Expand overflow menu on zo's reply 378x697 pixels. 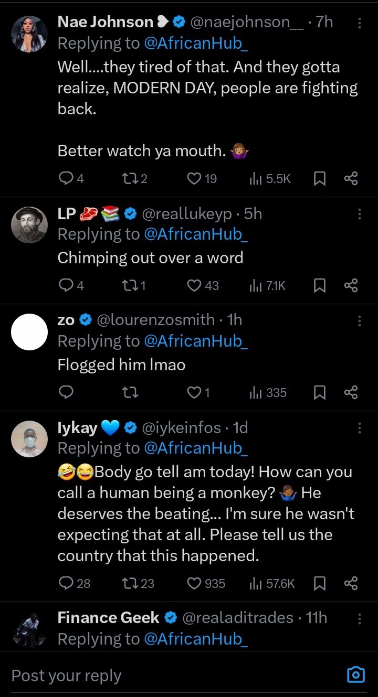(x=359, y=321)
